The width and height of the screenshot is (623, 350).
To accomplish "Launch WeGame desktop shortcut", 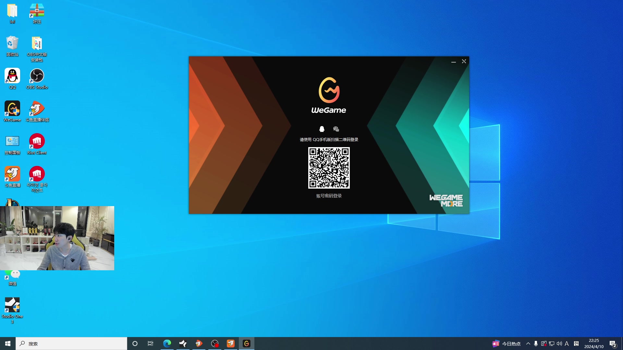I will [x=12, y=111].
